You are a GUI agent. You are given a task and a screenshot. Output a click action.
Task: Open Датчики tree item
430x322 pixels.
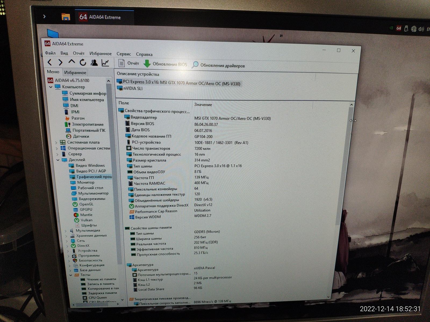coord(78,136)
